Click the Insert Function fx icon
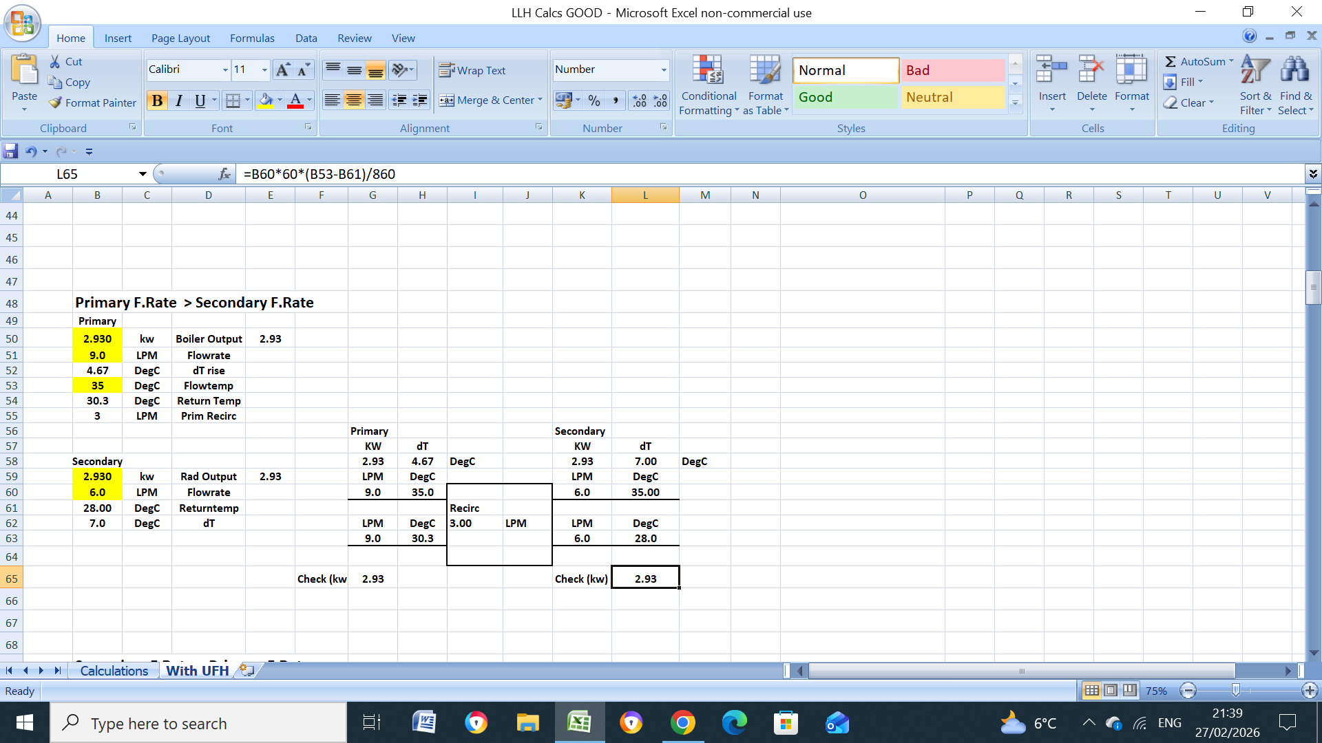Viewport: 1322px width, 743px height. pos(224,174)
